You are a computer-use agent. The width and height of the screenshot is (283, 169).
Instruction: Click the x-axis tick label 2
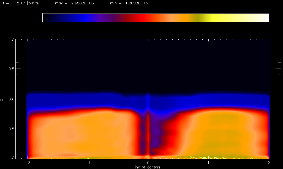[x=269, y=163]
